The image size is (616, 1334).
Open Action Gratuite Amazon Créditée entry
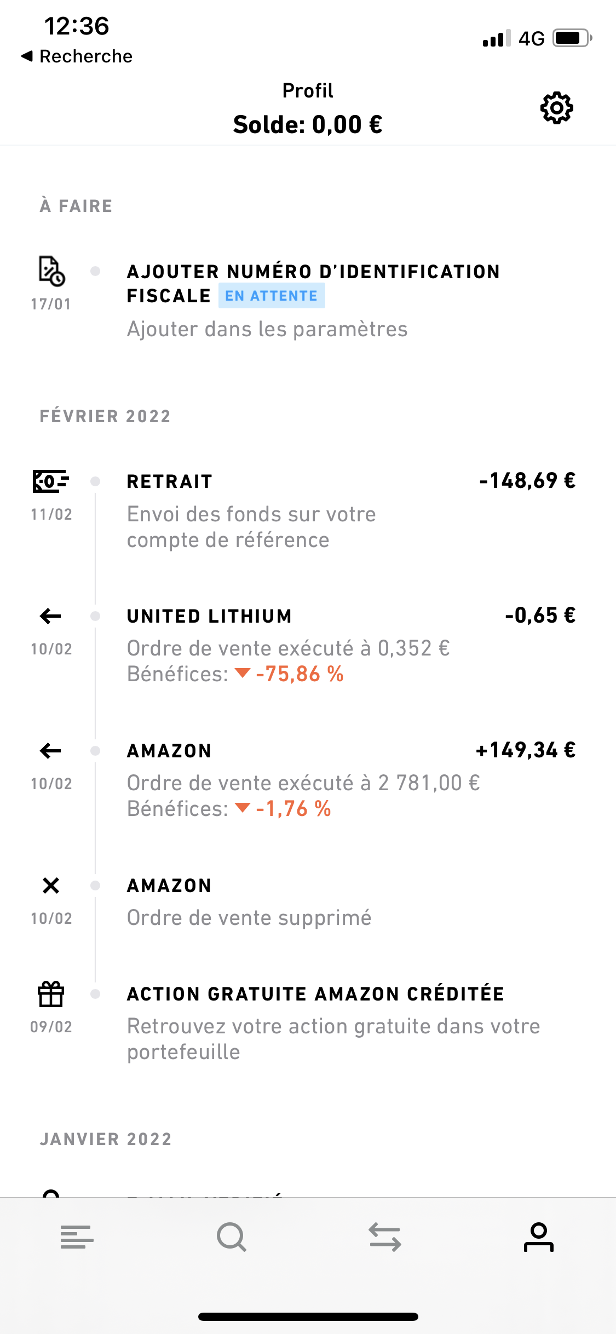[315, 994]
